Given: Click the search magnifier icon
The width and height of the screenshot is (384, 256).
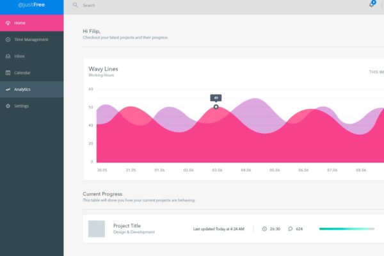Looking at the screenshot, I should click(x=75, y=5).
